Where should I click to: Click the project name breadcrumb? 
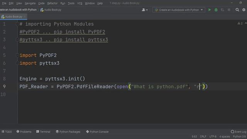pyautogui.click(x=18, y=10)
